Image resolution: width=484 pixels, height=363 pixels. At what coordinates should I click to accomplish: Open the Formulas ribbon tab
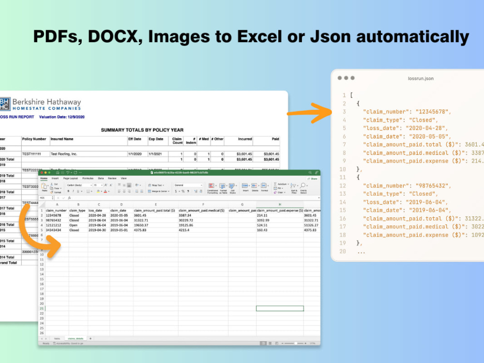click(88, 179)
